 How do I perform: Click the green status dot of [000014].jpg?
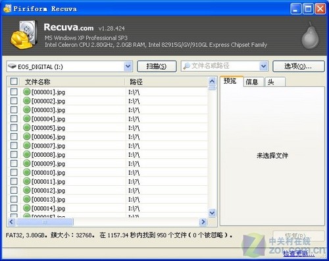click(26, 208)
